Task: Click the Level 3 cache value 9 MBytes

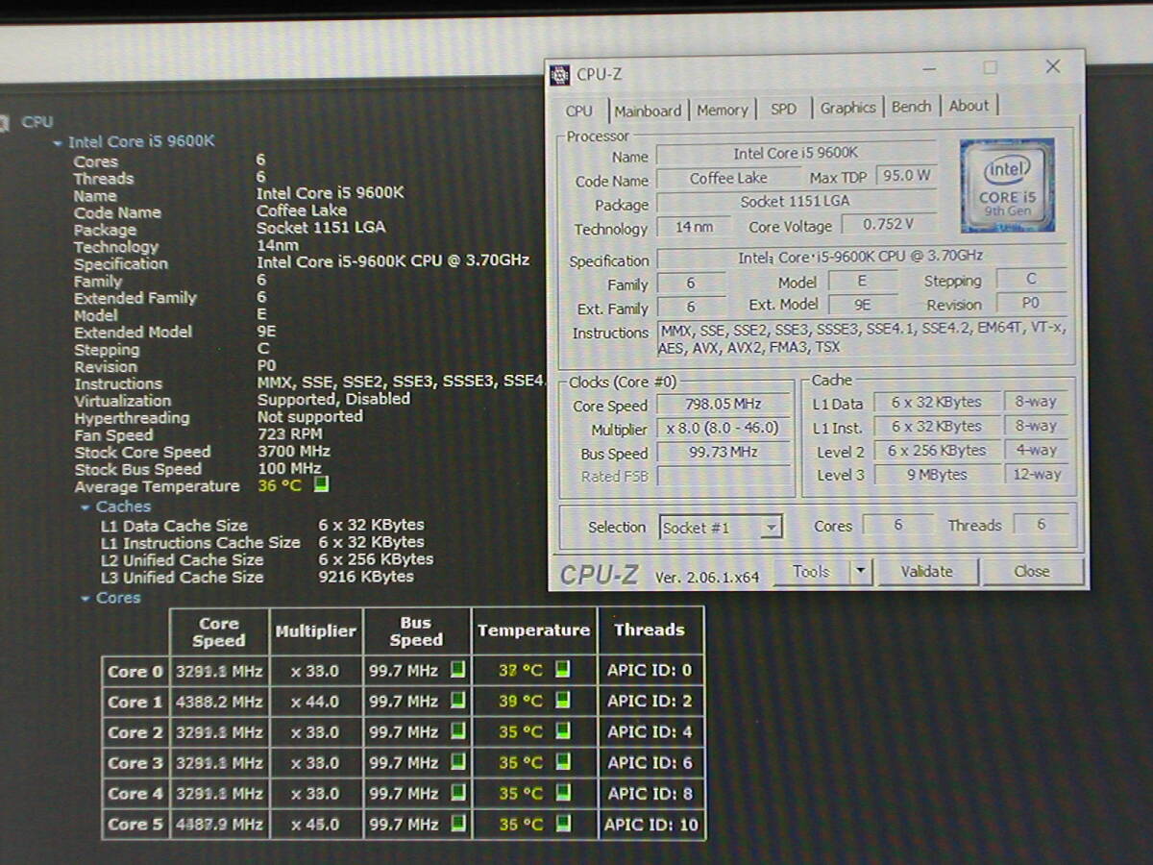Action: [937, 474]
